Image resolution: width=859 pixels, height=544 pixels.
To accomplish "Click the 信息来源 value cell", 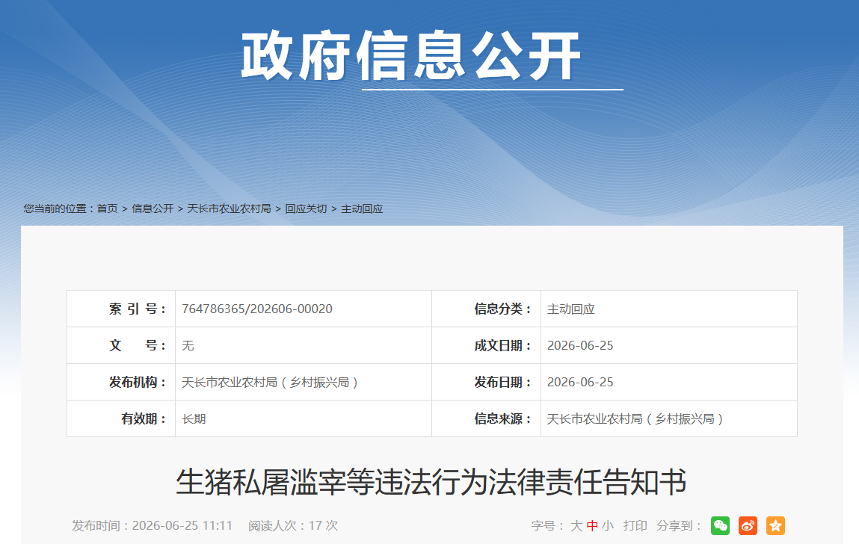I will pyautogui.click(x=669, y=418).
